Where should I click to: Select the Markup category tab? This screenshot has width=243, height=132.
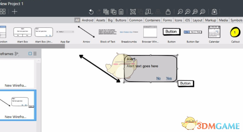click(x=211, y=20)
